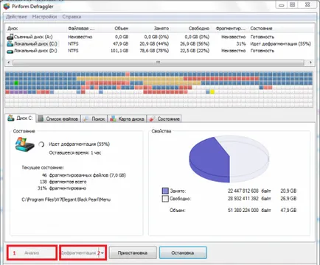320x265 pixels.
Task: Switch to the Список файлов tab
Action: (x=59, y=119)
